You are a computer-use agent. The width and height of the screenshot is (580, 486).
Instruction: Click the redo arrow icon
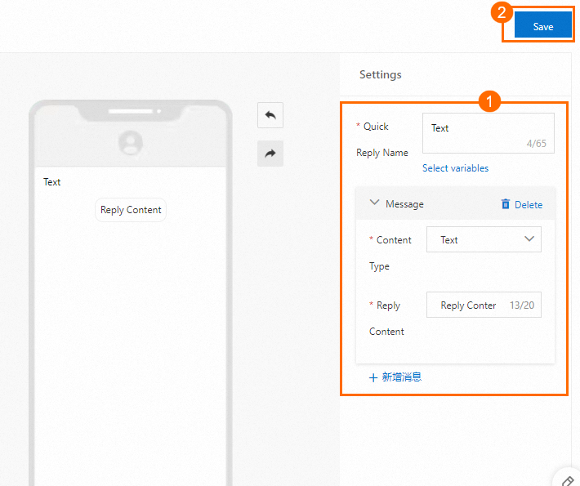(x=270, y=153)
